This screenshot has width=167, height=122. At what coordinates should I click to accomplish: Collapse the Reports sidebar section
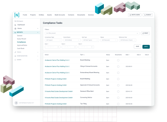(x=38, y=32)
